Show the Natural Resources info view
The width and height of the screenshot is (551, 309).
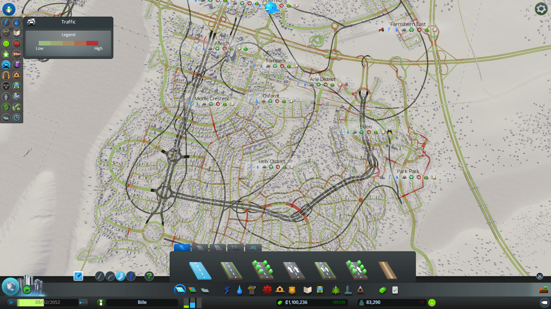pyautogui.click(x=17, y=107)
